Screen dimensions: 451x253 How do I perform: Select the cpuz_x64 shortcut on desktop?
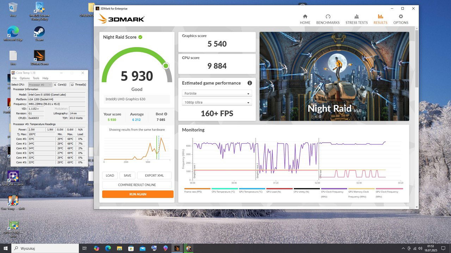pyautogui.click(x=13, y=178)
